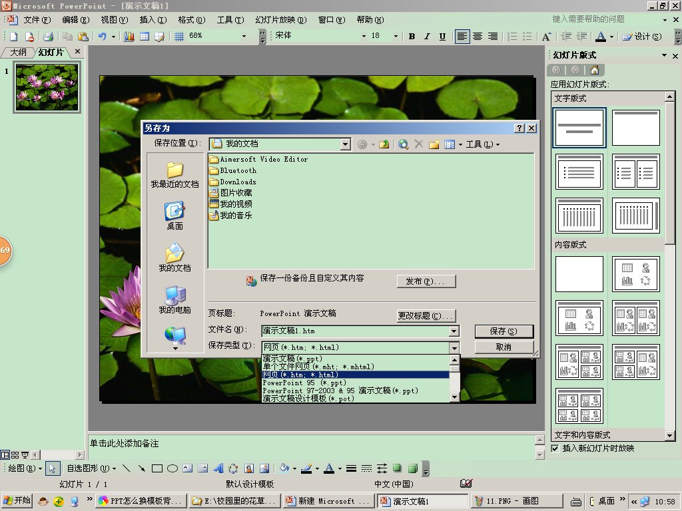Image resolution: width=682 pixels, height=511 pixels.
Task: Click the Search the Web icon in dialog
Action: (403, 144)
